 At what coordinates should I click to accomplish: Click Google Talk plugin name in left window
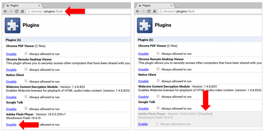click(x=15, y=102)
